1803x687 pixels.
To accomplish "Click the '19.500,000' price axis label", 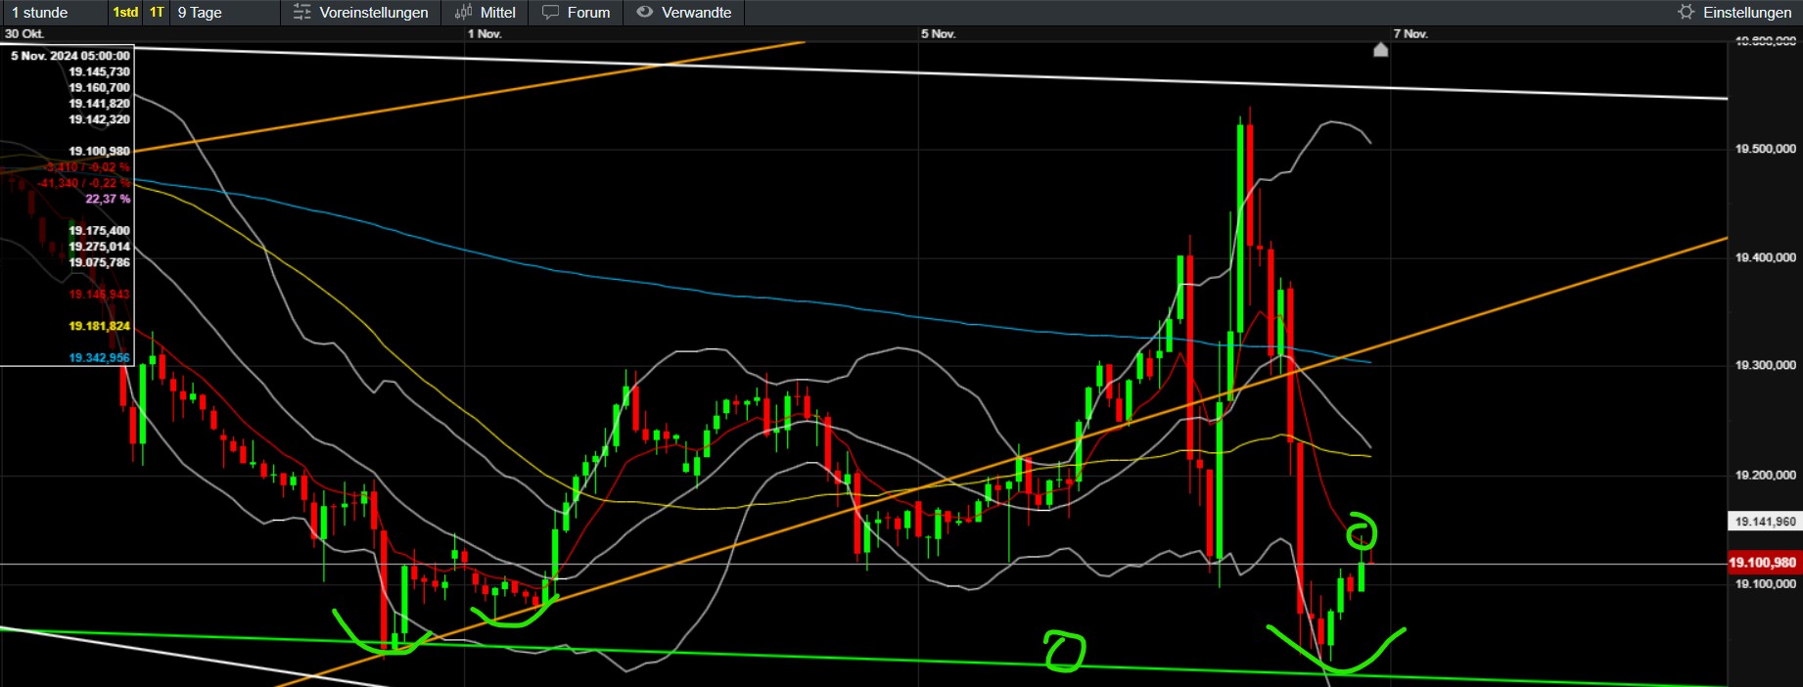I will [1766, 149].
